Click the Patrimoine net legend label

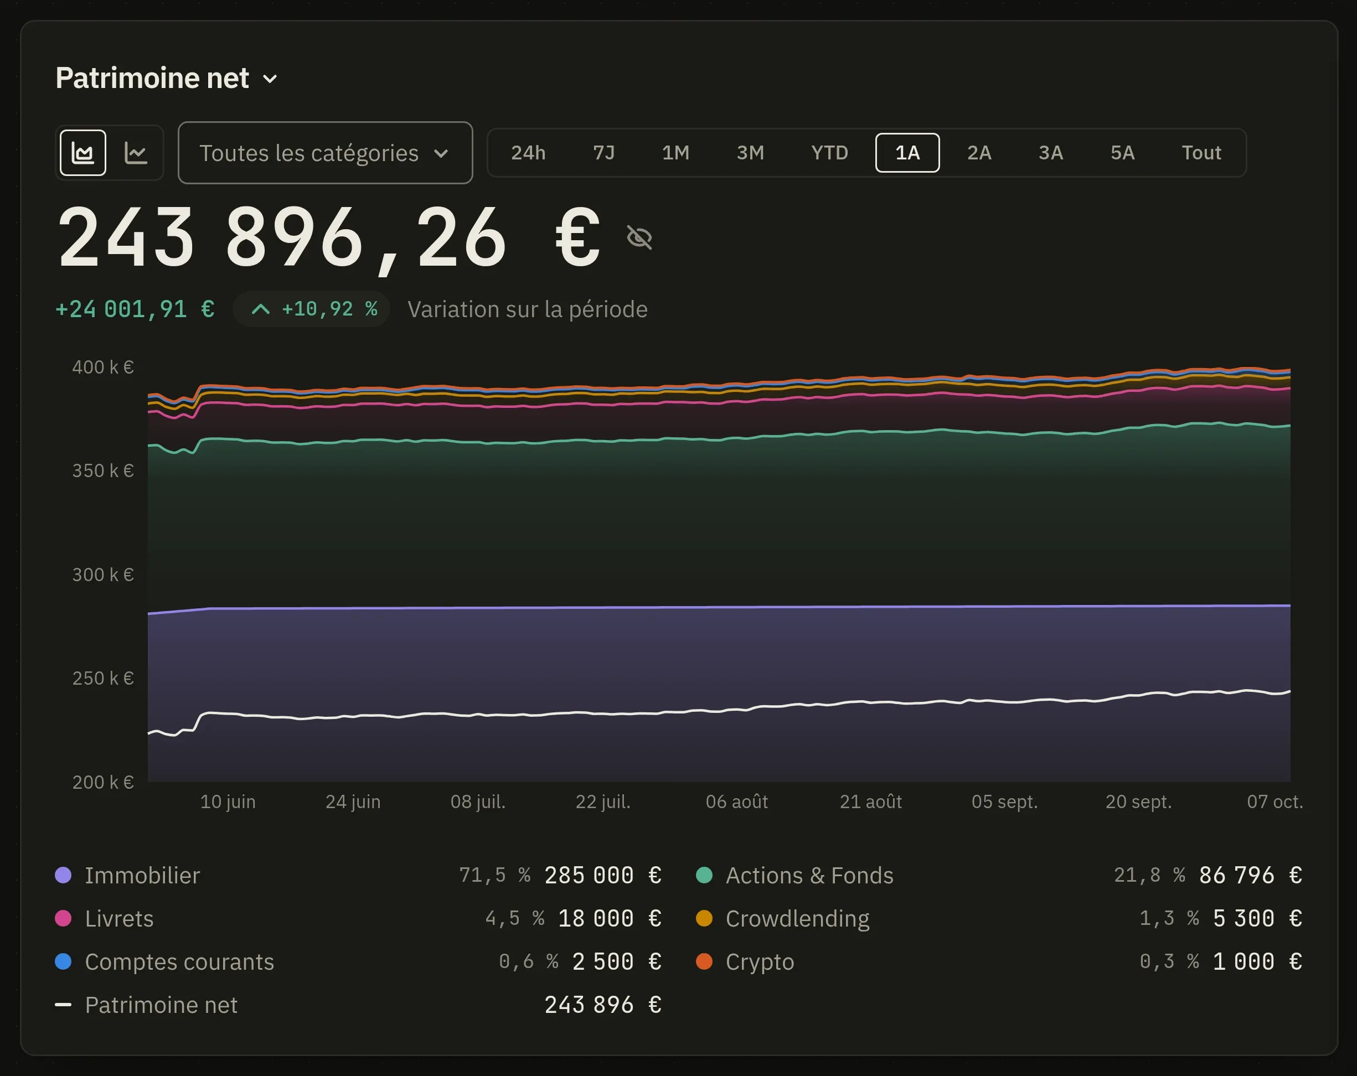161,1005
